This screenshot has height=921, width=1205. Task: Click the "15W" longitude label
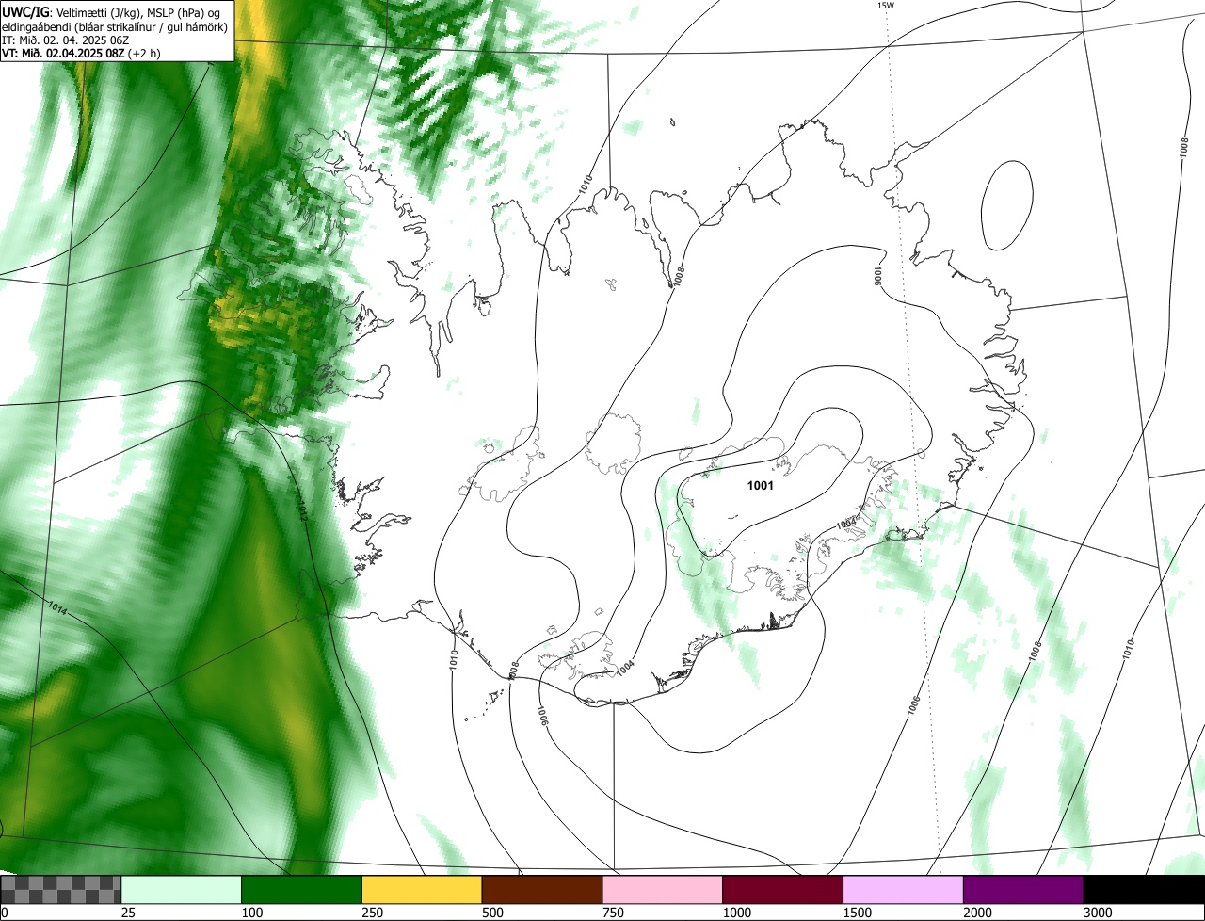[885, 6]
